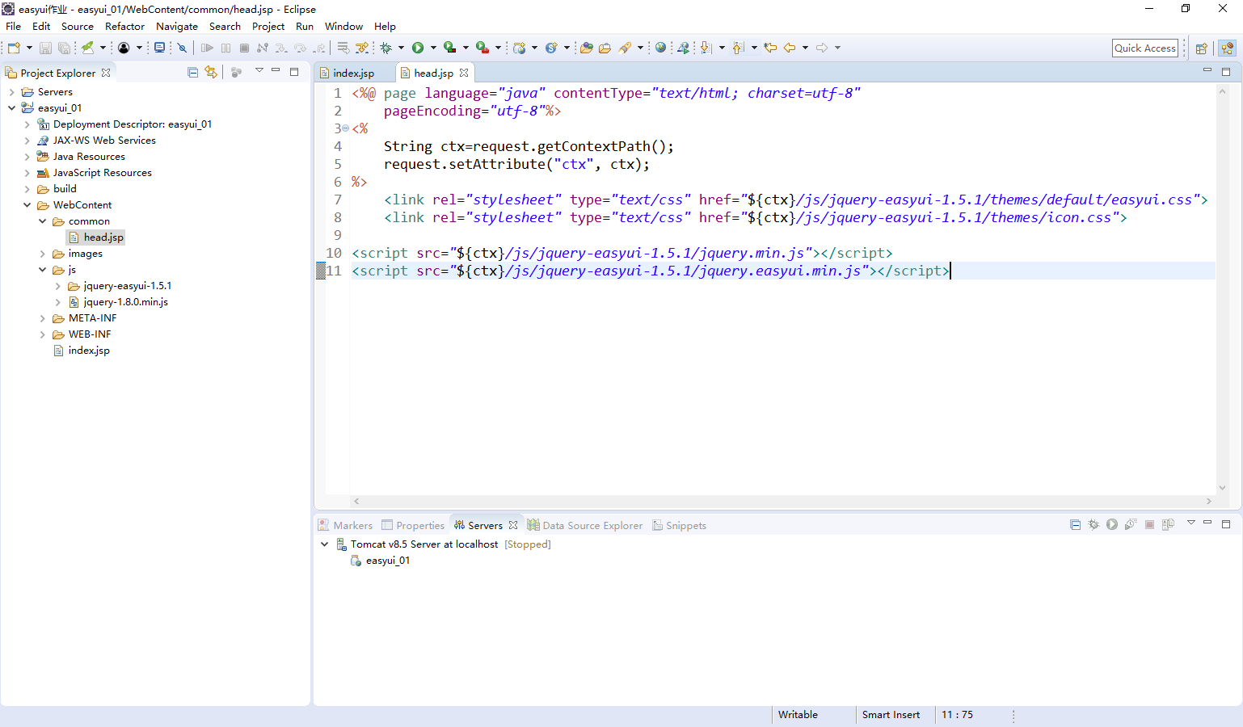The height and width of the screenshot is (727, 1243).
Task: Click the Forward navigation arrow
Action: point(822,48)
